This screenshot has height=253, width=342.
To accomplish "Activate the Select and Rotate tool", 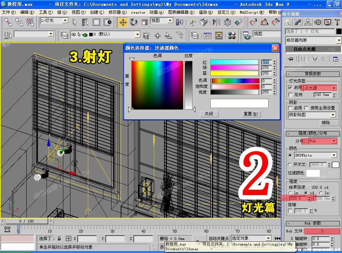I will [133, 22].
